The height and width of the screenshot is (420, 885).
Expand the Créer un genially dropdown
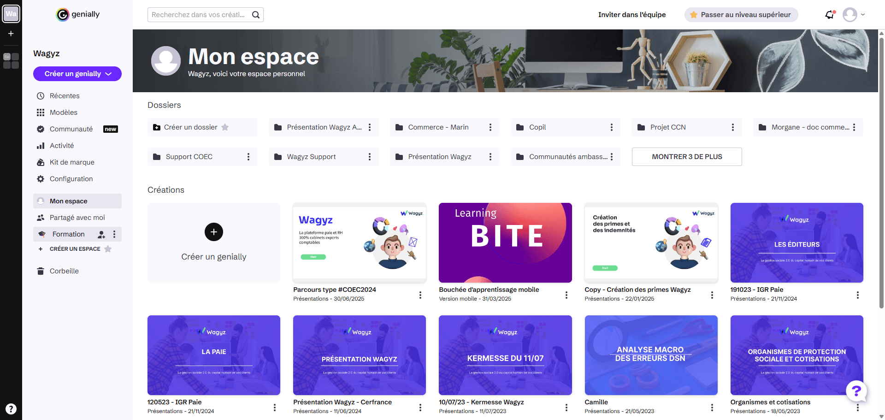coord(109,74)
